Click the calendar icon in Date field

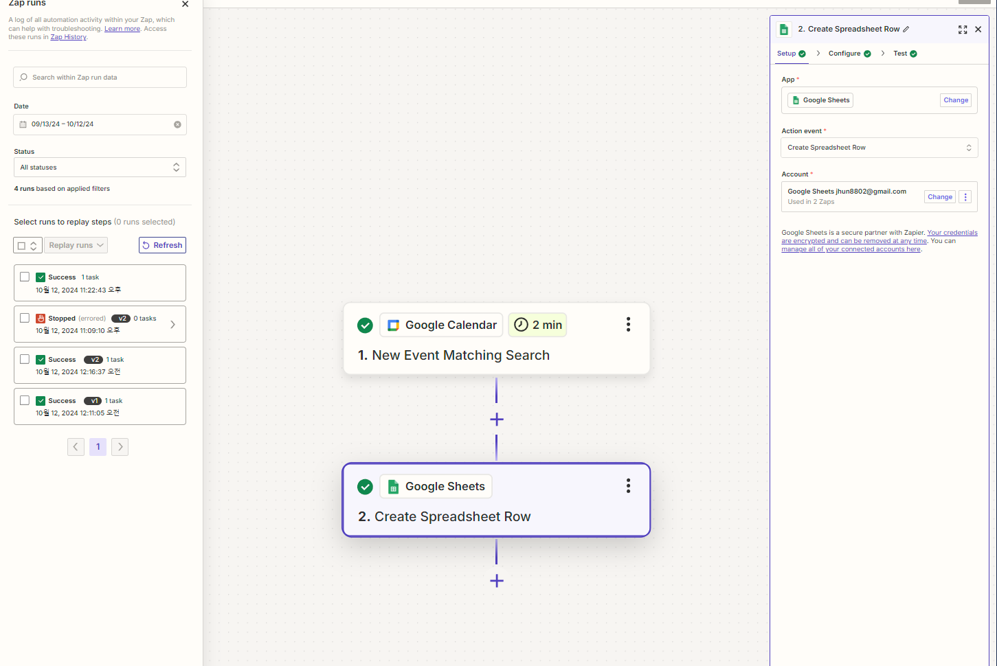click(23, 124)
